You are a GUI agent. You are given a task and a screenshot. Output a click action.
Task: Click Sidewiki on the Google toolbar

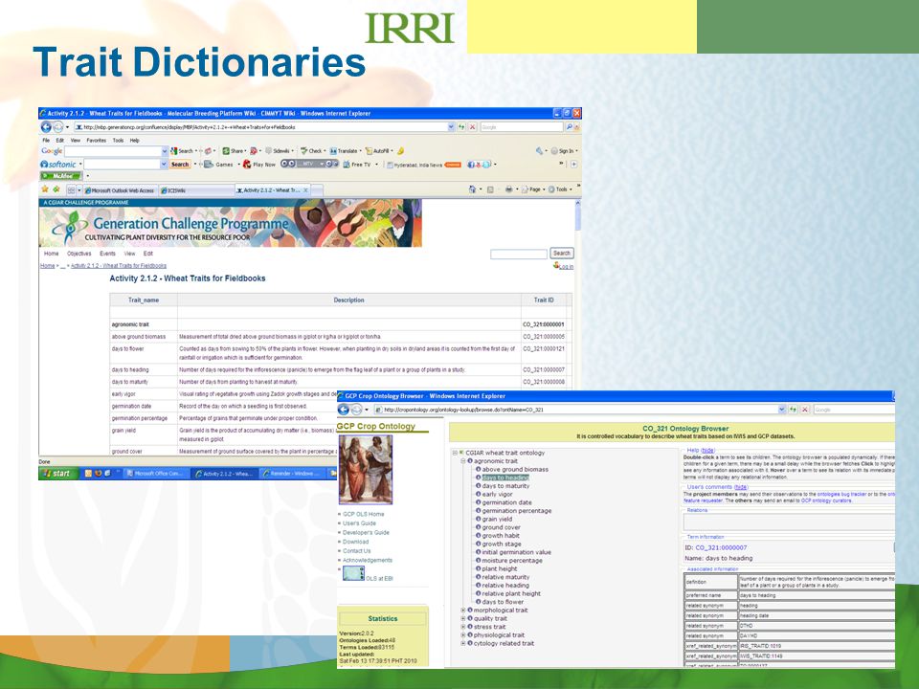point(278,150)
